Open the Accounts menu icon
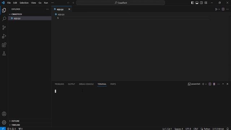The image size is (231, 130). coord(4,114)
